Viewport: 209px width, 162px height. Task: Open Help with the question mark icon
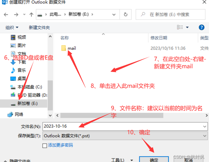click(201, 28)
